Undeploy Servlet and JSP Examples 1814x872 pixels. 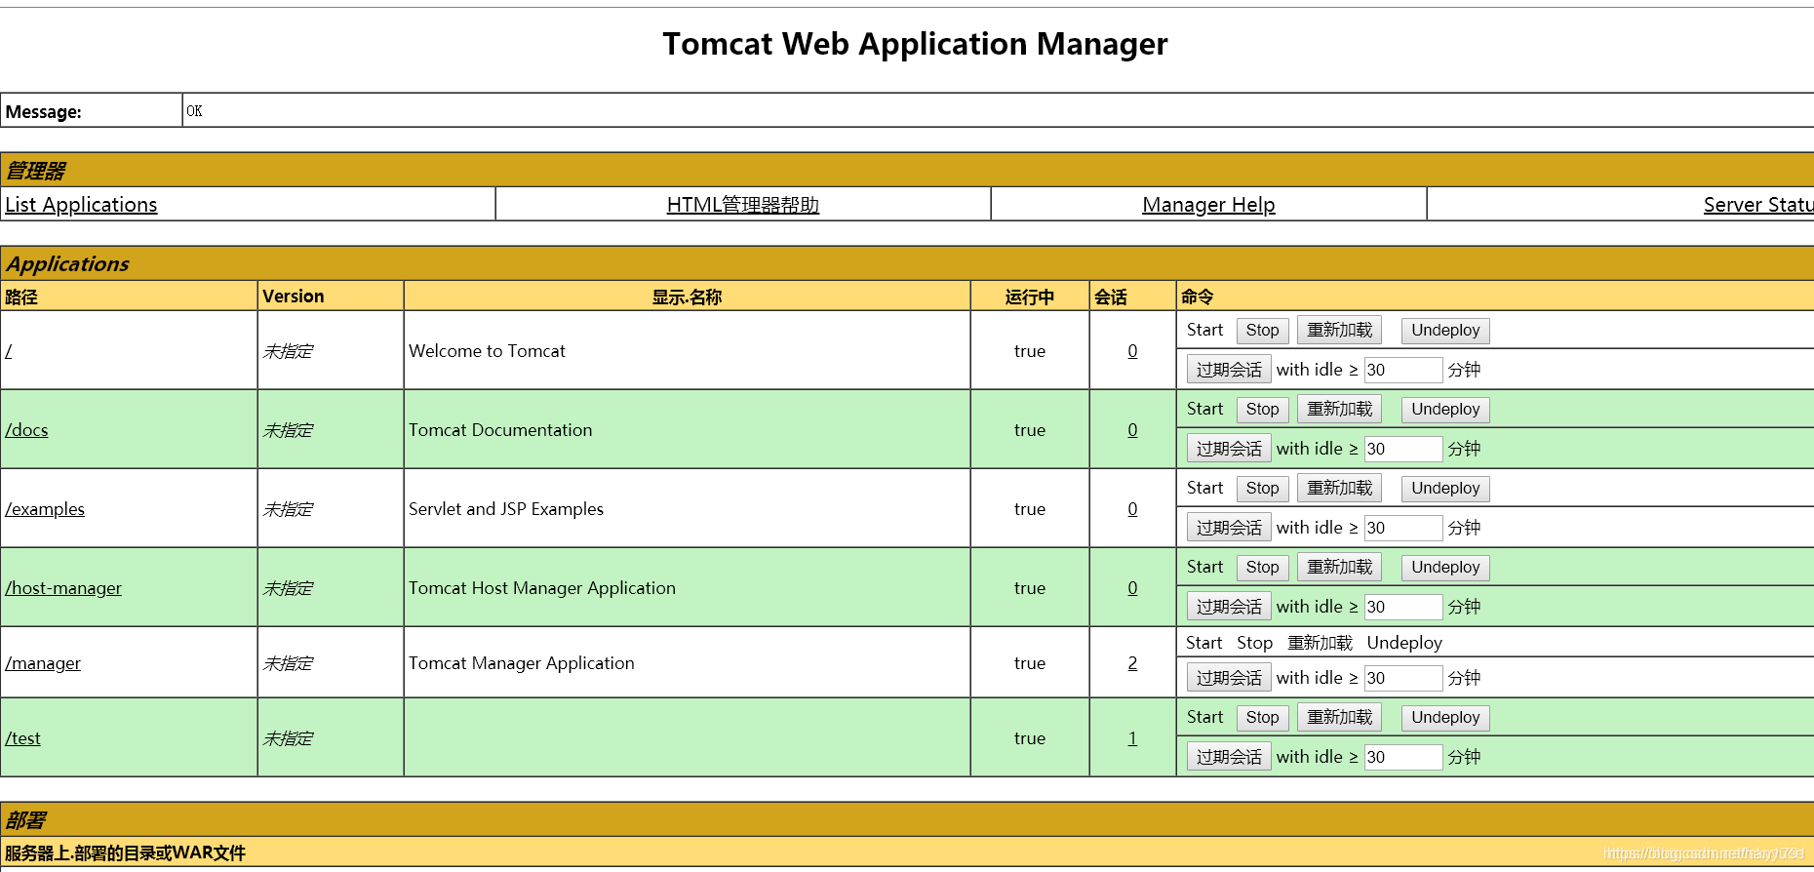click(1445, 489)
